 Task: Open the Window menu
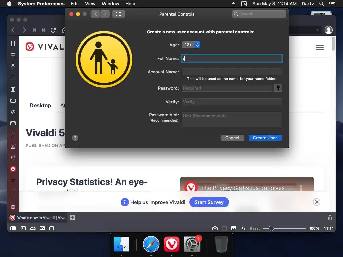[x=111, y=4]
